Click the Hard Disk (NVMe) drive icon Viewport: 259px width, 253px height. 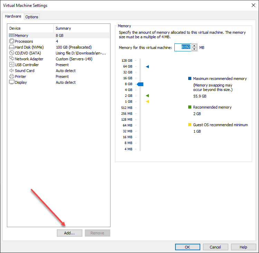[11, 47]
